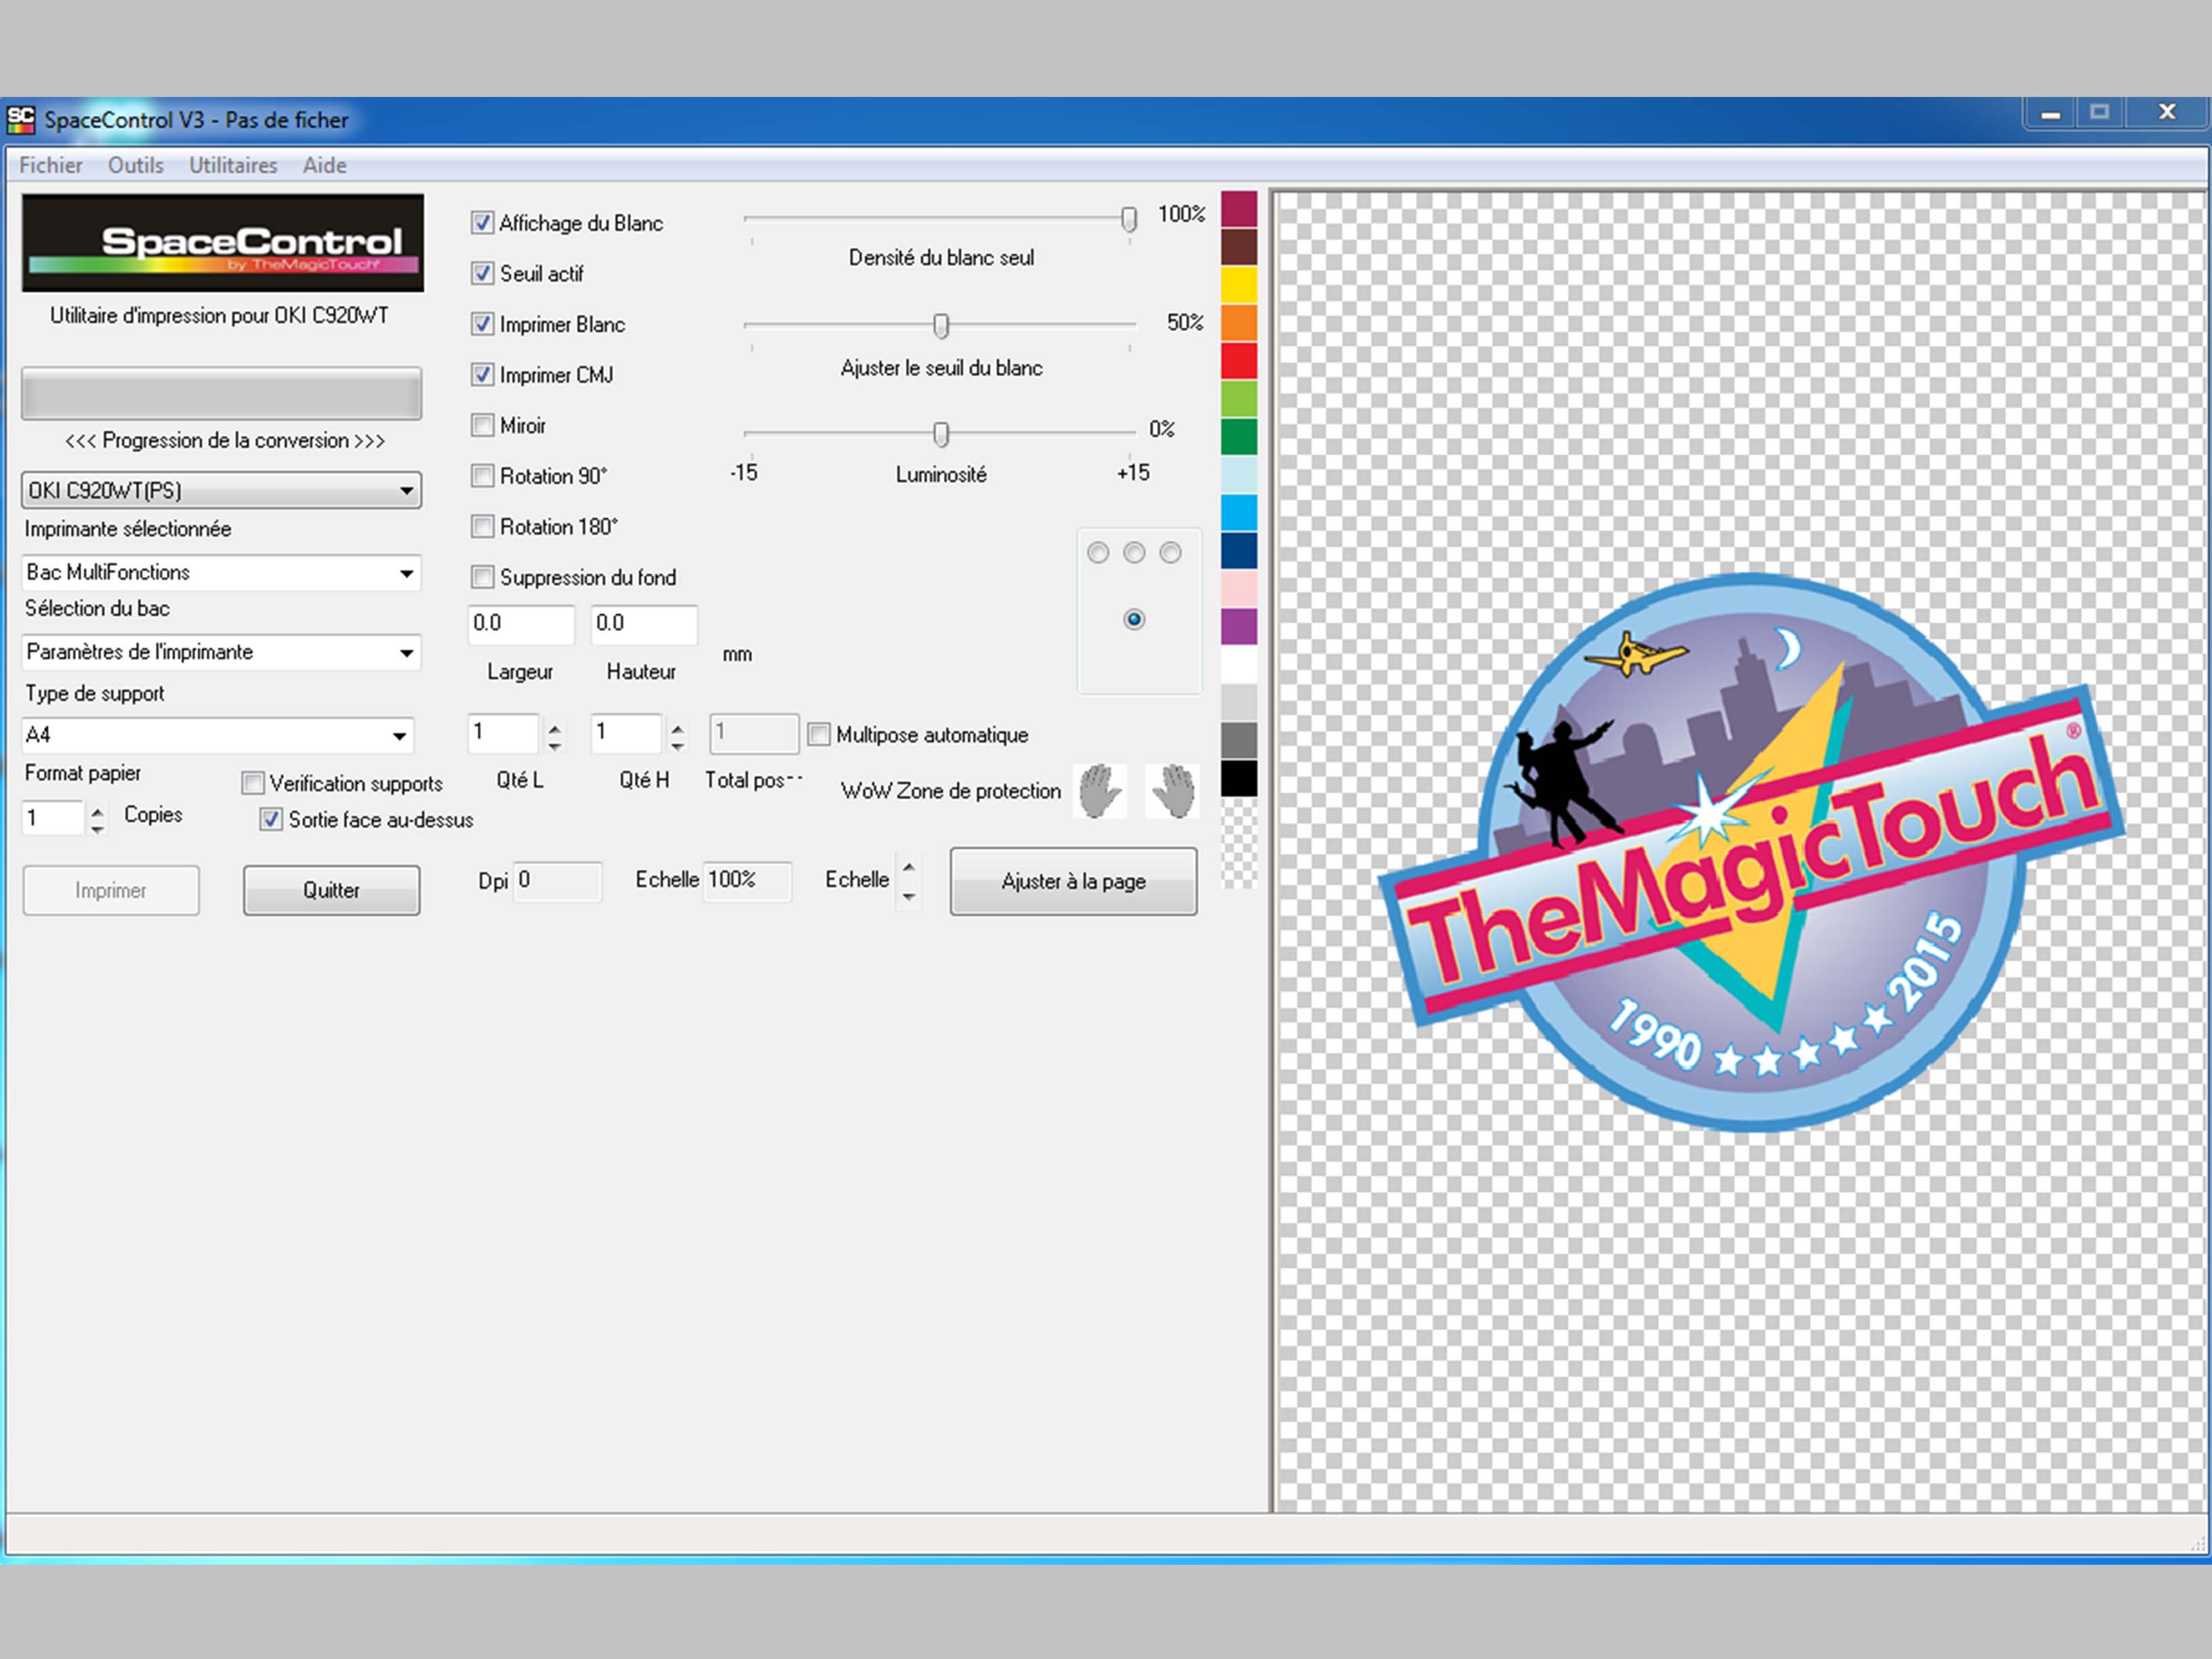Check Rotation 180° box

point(482,526)
